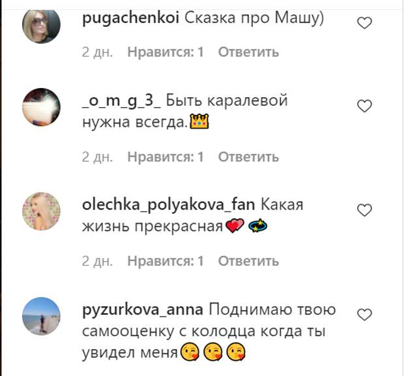View likes on pugachenkoi comment Нравится: 1
This screenshot has width=404, height=376.
coord(166,52)
